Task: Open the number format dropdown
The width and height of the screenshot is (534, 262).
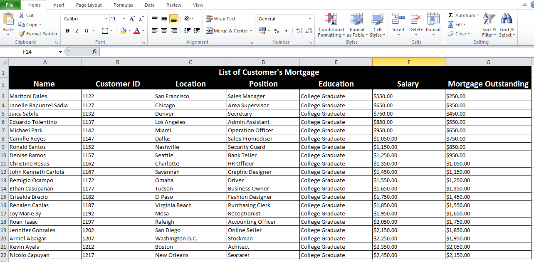Action: click(310, 19)
